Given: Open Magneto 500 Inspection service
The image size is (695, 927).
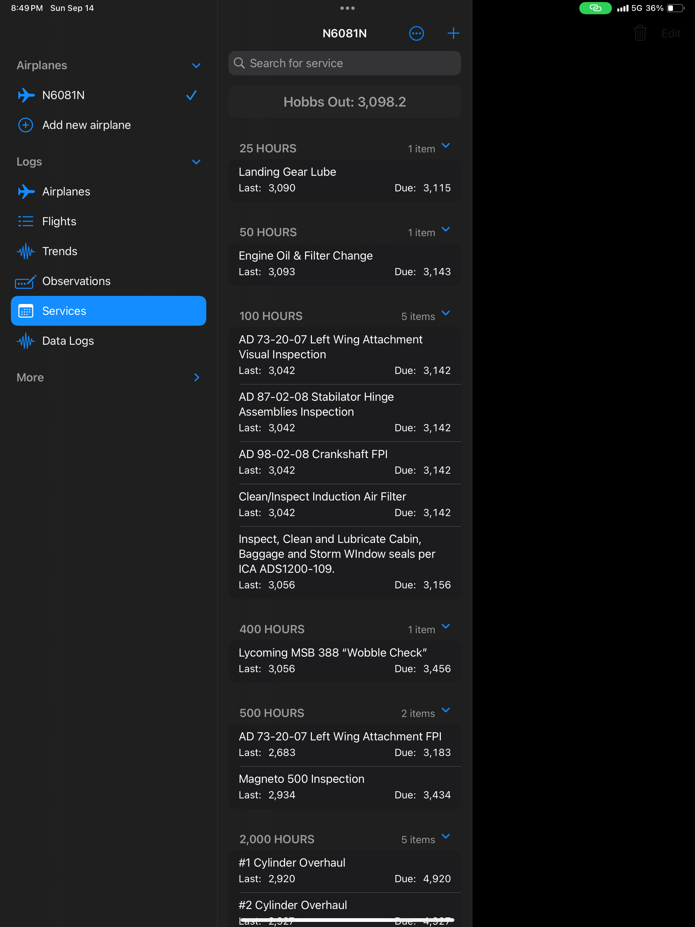Looking at the screenshot, I should tap(344, 788).
